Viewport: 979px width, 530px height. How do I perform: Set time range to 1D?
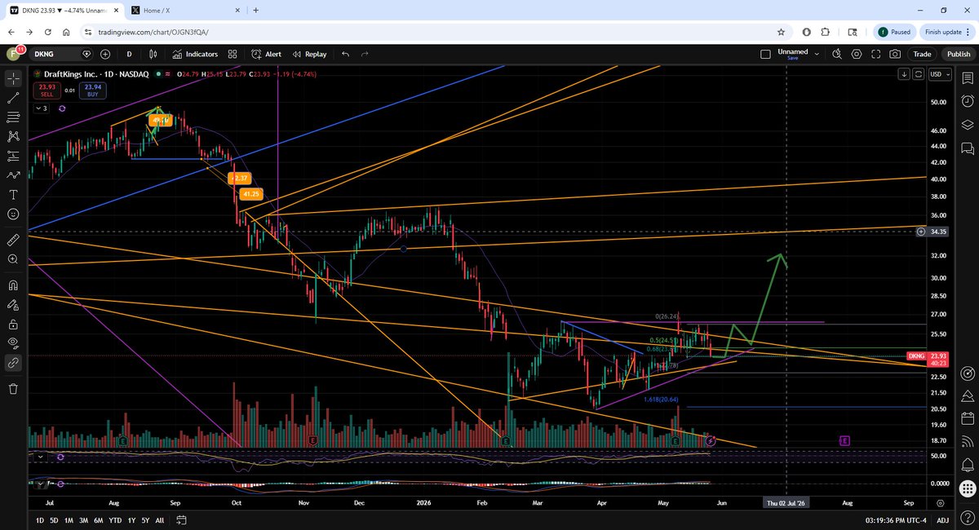coord(40,519)
